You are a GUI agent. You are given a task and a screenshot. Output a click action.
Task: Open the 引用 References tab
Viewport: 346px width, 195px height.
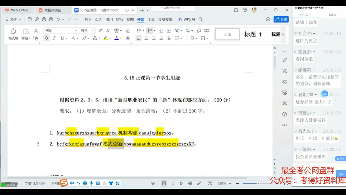(109, 19)
